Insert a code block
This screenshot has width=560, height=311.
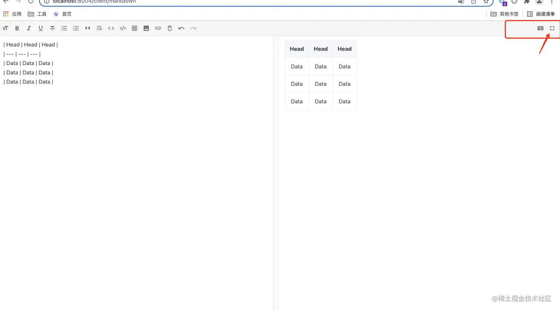(x=123, y=28)
